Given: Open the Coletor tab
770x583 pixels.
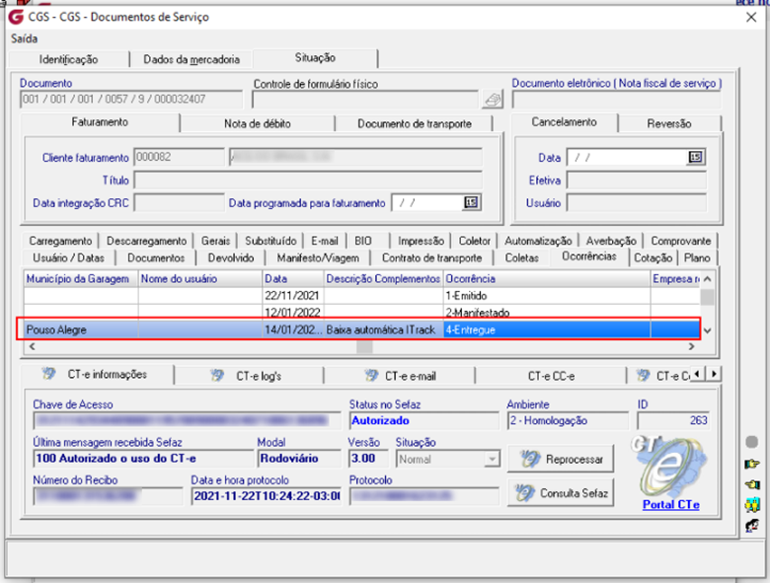Looking at the screenshot, I should [x=475, y=241].
